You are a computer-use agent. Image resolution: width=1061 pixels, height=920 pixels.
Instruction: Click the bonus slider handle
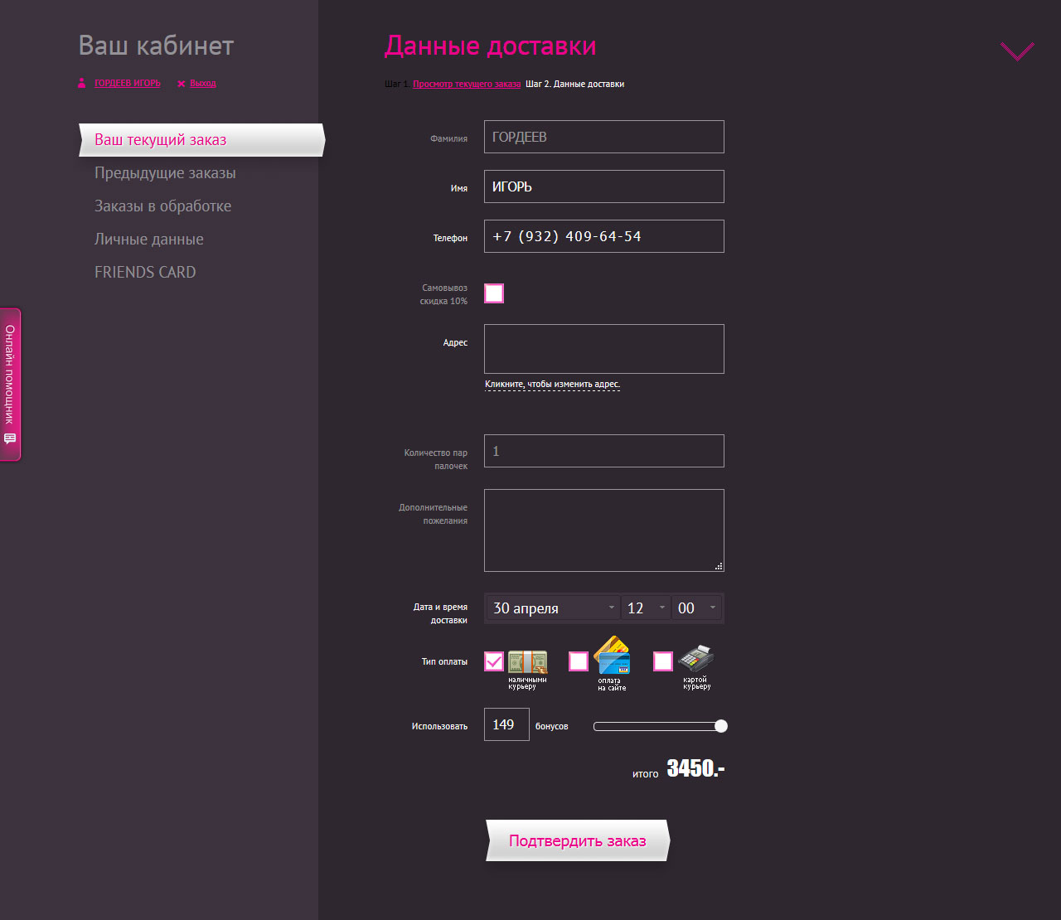(721, 726)
